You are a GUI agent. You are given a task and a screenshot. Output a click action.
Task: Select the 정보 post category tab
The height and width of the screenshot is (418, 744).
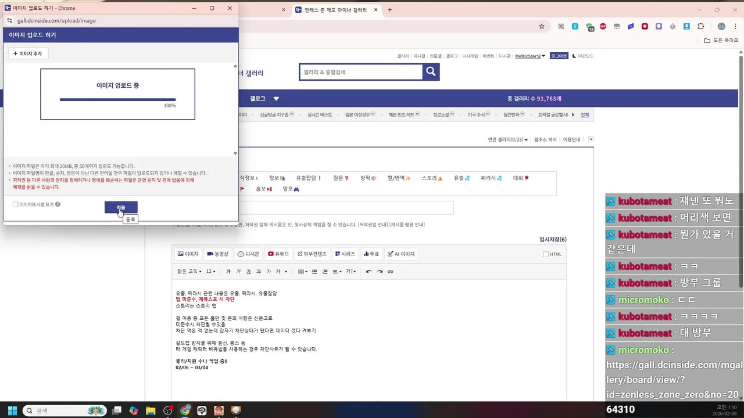click(x=277, y=178)
